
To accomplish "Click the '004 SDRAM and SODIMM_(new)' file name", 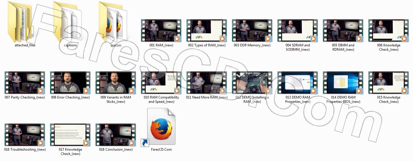I will pos(298,47).
